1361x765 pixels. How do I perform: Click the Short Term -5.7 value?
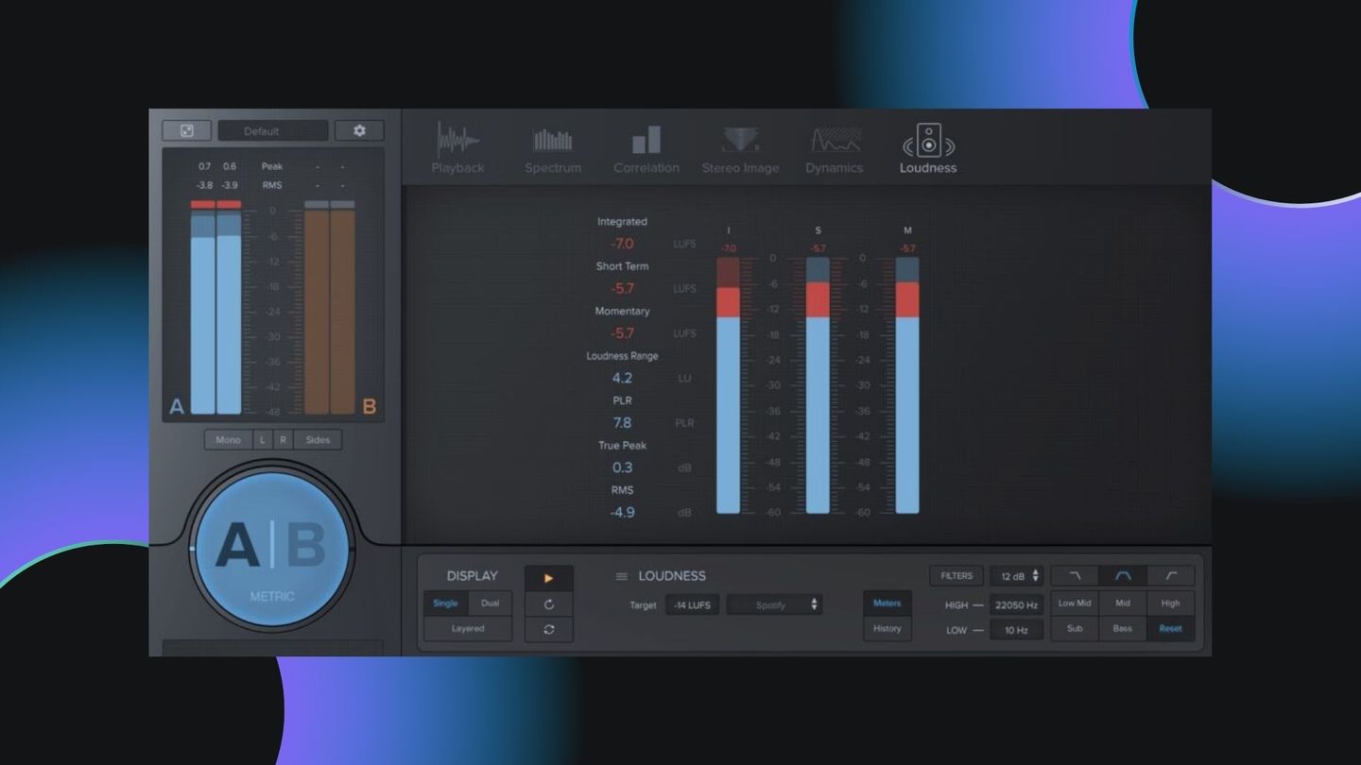pyautogui.click(x=622, y=289)
